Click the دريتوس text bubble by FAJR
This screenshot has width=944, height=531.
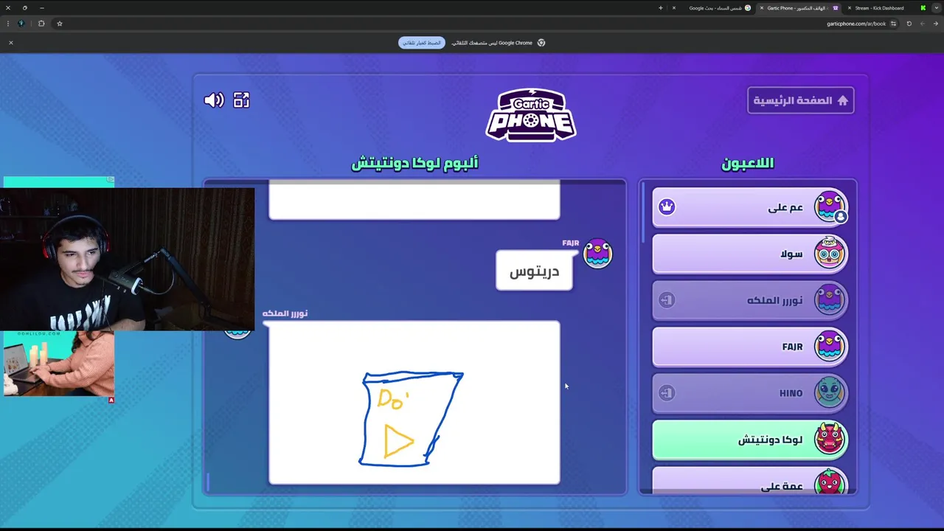click(x=534, y=271)
